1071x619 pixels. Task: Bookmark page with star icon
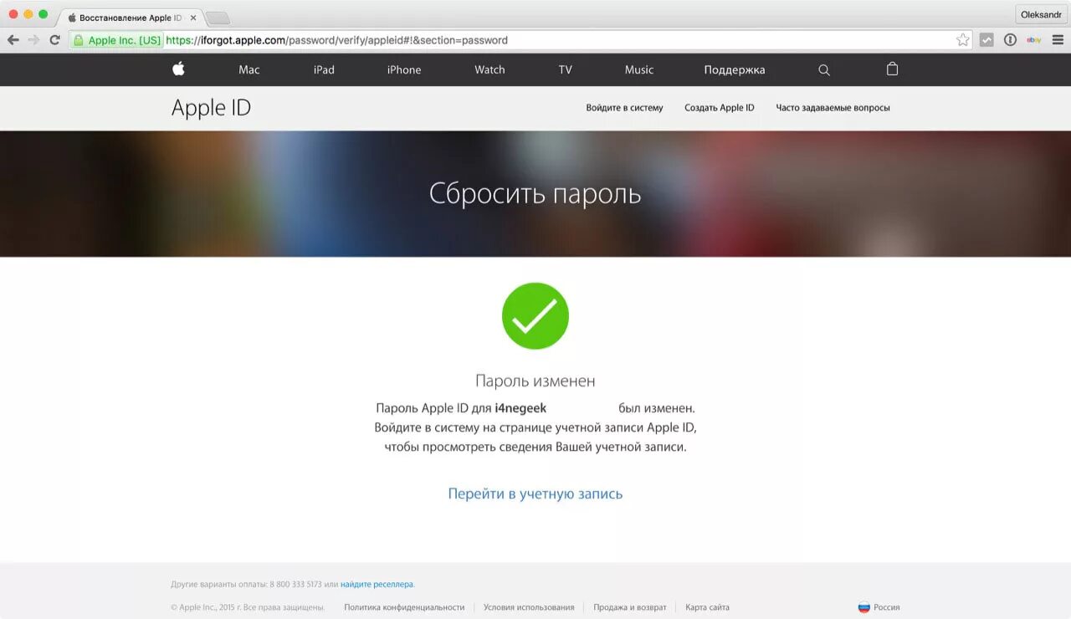click(x=963, y=40)
